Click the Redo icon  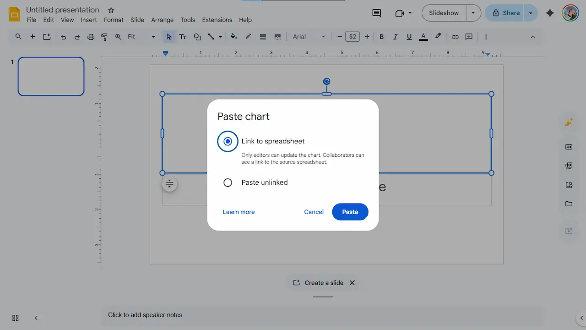(77, 37)
